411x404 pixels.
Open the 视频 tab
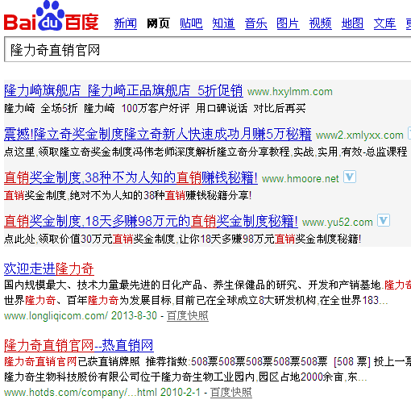321,23
